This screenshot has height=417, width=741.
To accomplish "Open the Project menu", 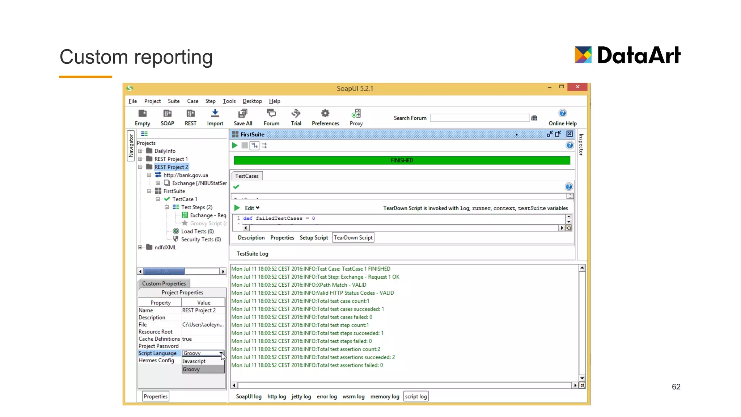I will pos(152,101).
